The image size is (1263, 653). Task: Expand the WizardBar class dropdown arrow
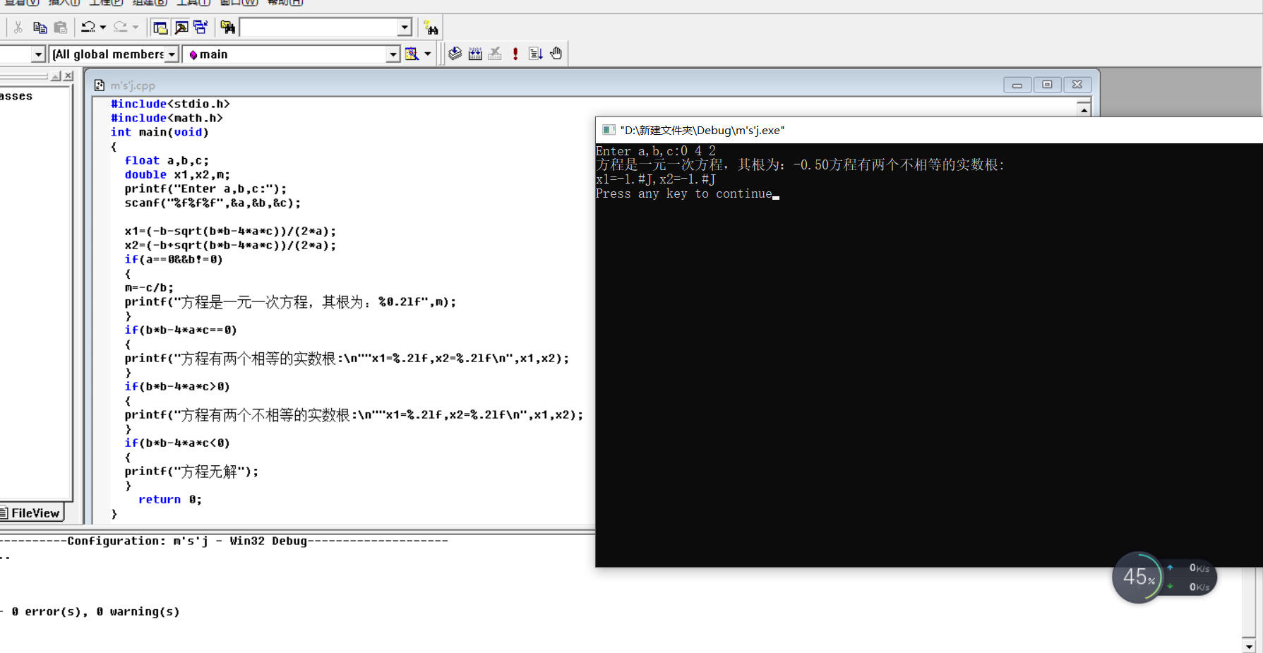pyautogui.click(x=38, y=54)
